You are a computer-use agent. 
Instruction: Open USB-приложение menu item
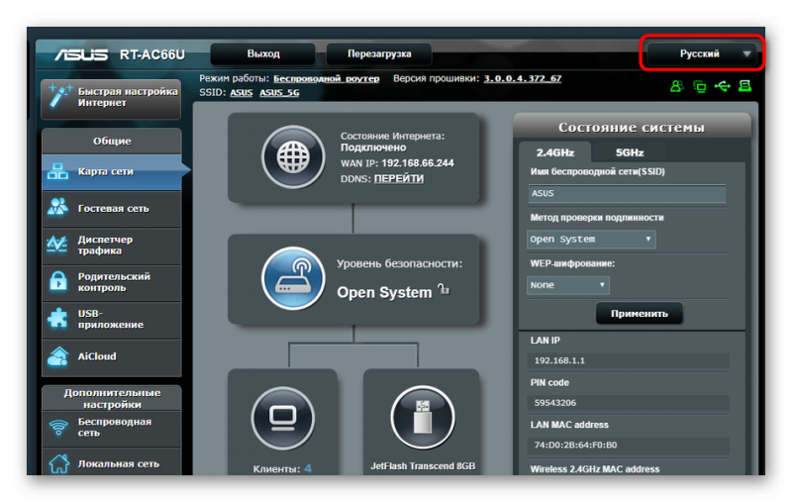pos(112,320)
